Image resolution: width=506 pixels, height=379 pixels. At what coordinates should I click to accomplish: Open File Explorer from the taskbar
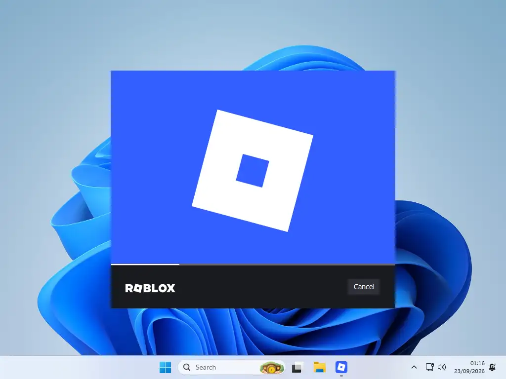pyautogui.click(x=320, y=367)
